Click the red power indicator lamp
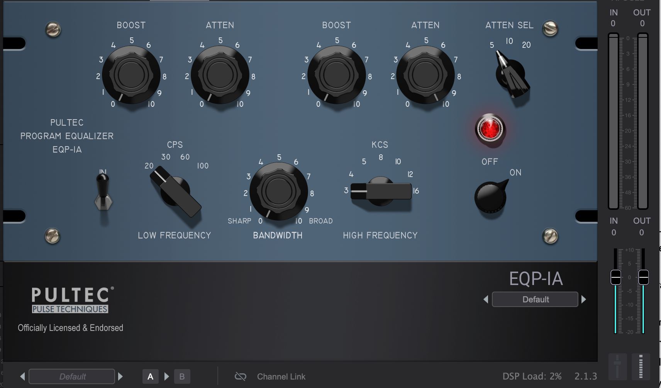661x388 pixels. (490, 129)
